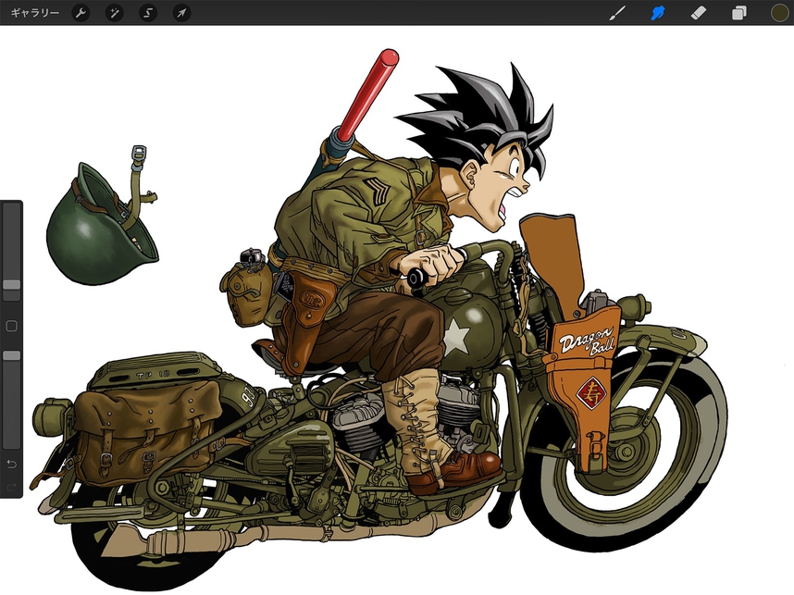Tap the red baton on the rider's back
Screen dimensions: 794x595
pos(368,93)
